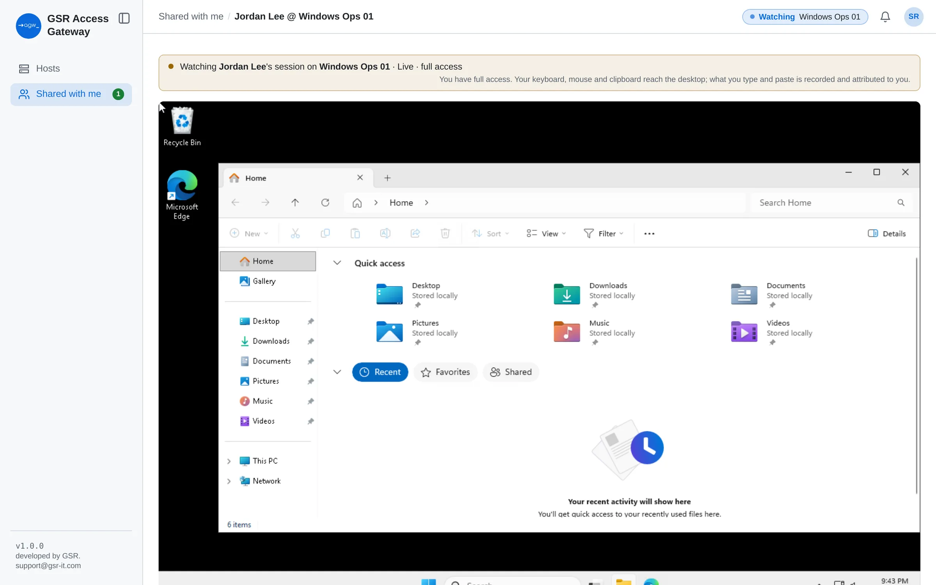
Task: Click the Explorer back arrow
Action: [x=235, y=202]
